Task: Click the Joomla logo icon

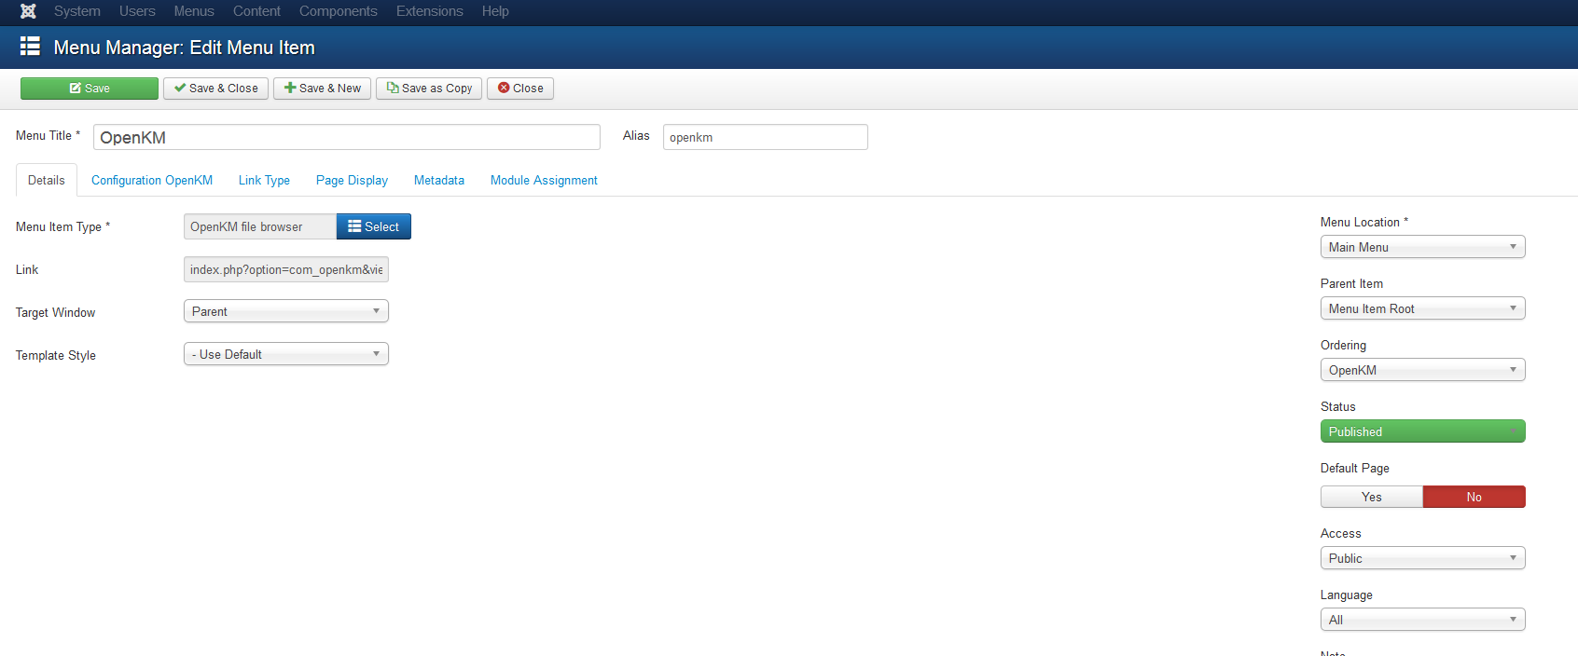Action: tap(28, 11)
